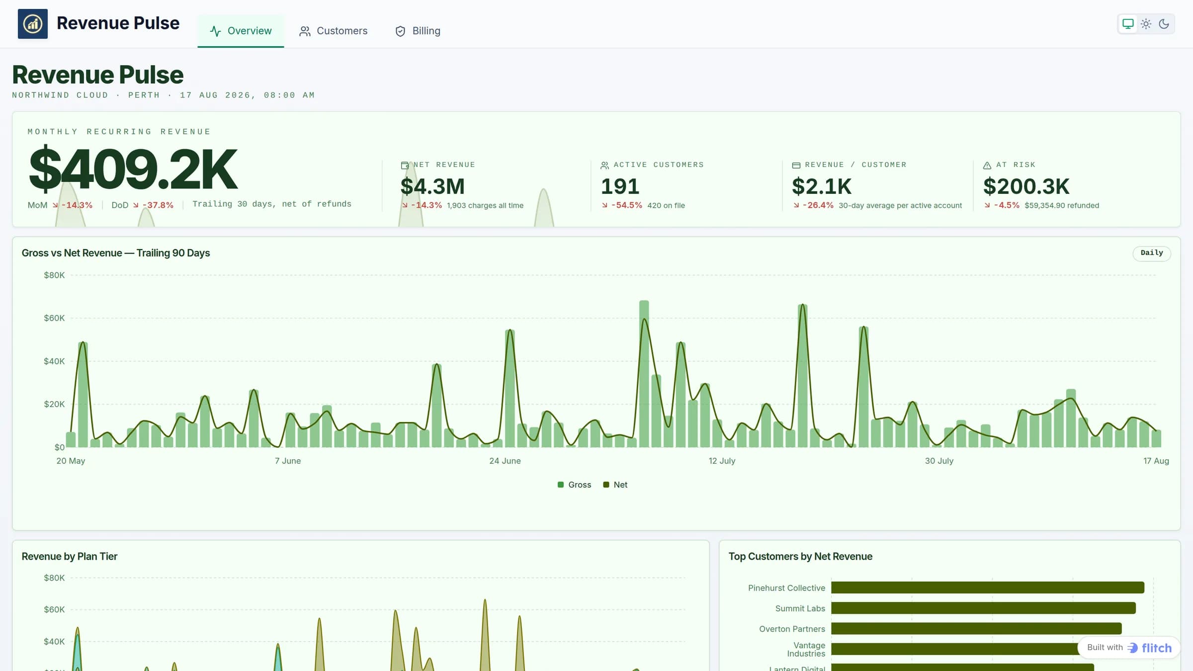The width and height of the screenshot is (1193, 671).
Task: Click the MoM down-arrow trend icon
Action: tap(55, 205)
